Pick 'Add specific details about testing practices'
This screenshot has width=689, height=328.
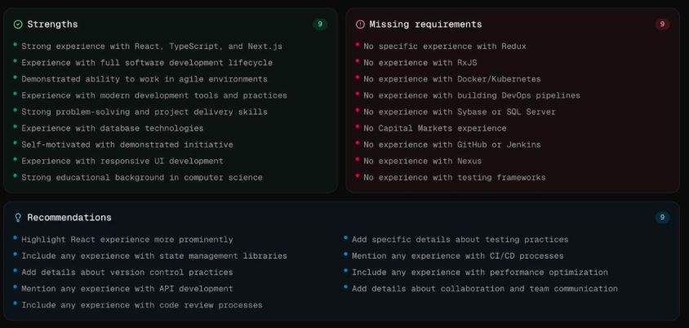click(x=460, y=240)
